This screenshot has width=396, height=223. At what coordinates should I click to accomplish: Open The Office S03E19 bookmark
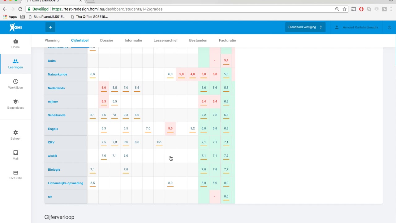(x=89, y=17)
